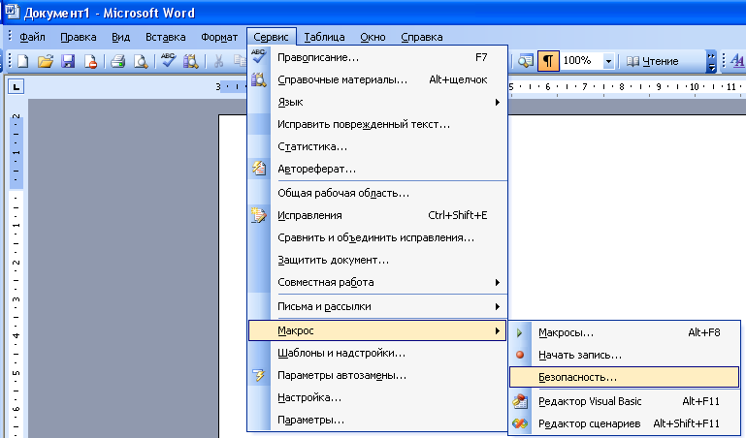746x438 pixels.
Task: Choose Автореферат... menu item
Action: pos(378,170)
